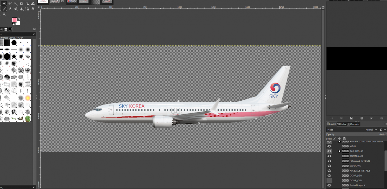The image size is (387, 189).
Task: Close the active image tab with the X
Action: point(62,1)
